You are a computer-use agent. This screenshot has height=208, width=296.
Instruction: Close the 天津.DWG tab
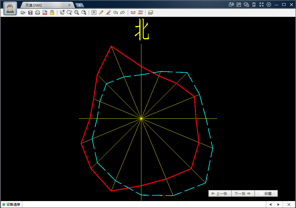pyautogui.click(x=69, y=5)
